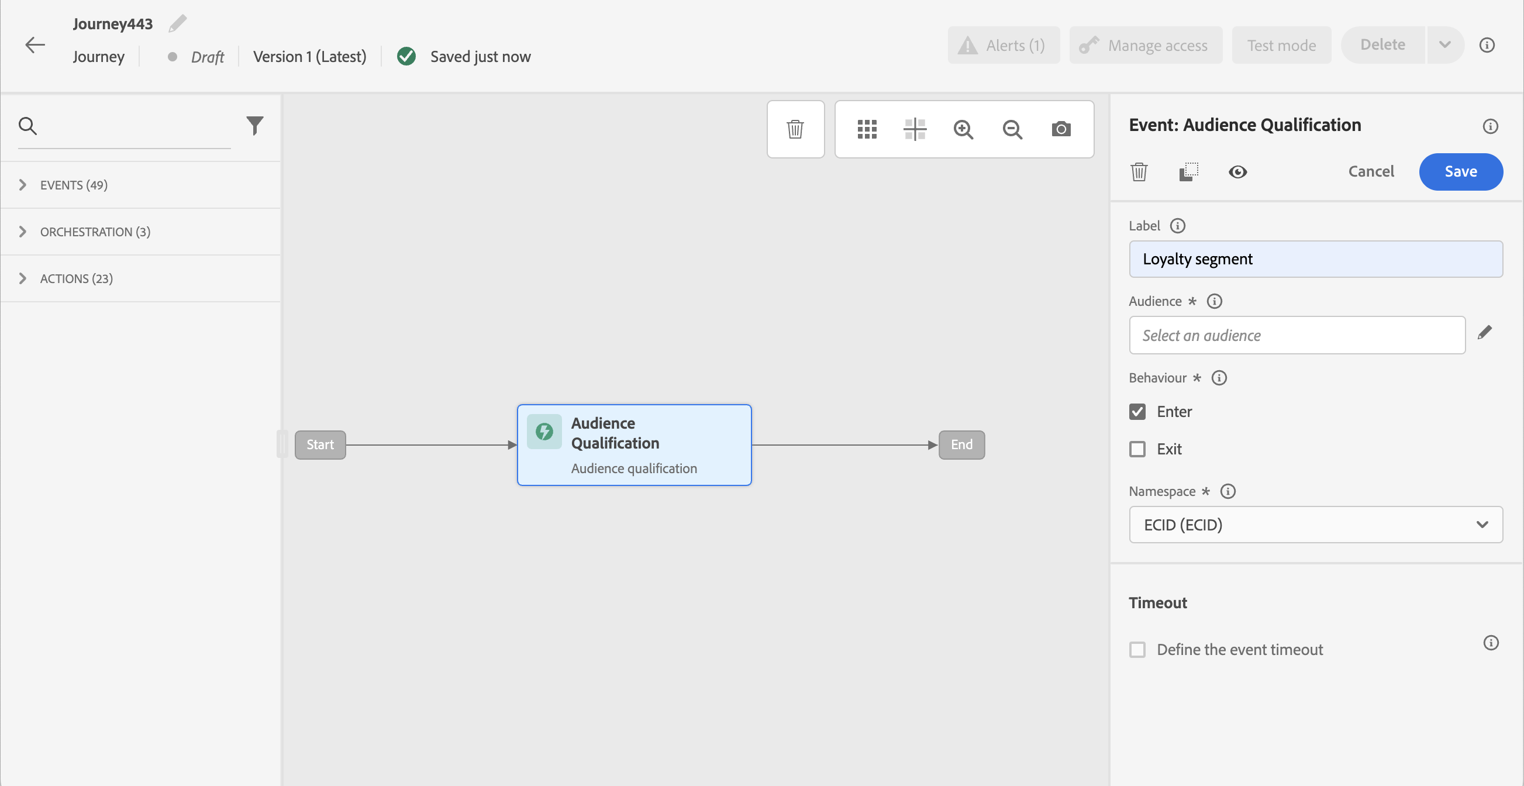This screenshot has height=786, width=1524.
Task: Click the Select an audience field
Action: tap(1297, 335)
